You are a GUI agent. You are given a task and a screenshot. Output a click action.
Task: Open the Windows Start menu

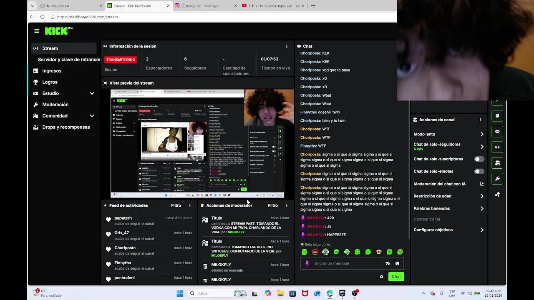click(180, 293)
